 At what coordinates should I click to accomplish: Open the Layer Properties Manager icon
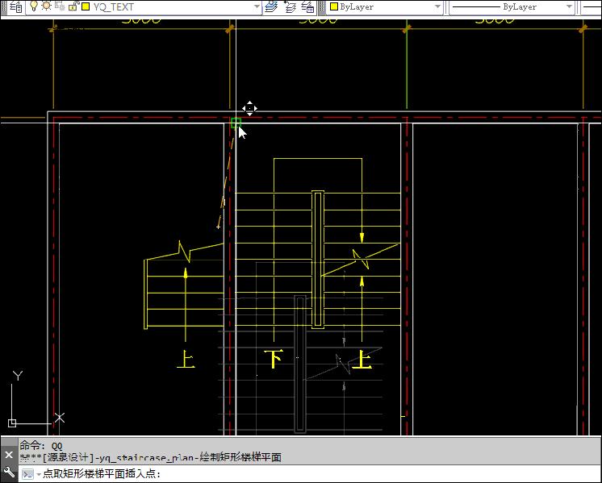(x=15, y=6)
